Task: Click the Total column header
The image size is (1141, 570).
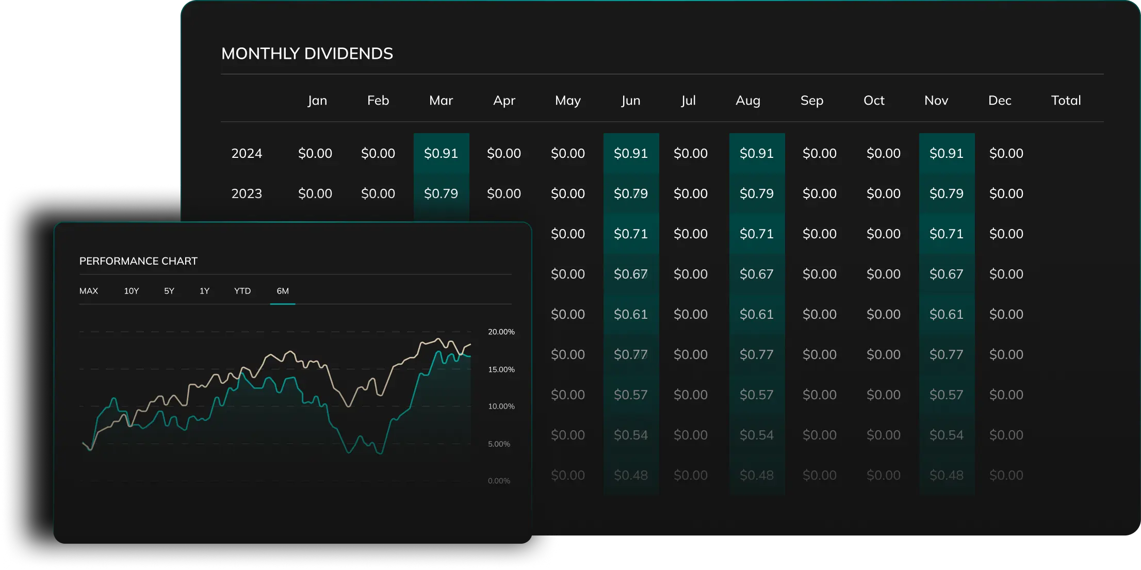Action: click(x=1066, y=101)
